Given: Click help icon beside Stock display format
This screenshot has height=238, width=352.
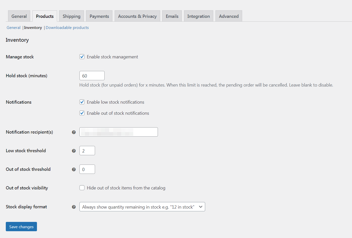Looking at the screenshot, I should pyautogui.click(x=74, y=207).
